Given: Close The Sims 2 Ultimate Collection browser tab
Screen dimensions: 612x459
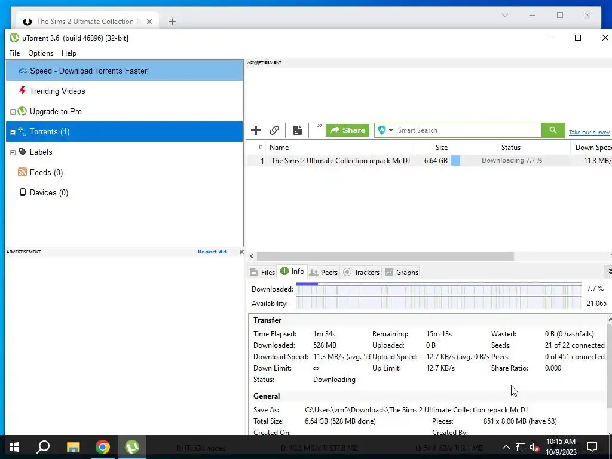Looking at the screenshot, I should [x=149, y=22].
